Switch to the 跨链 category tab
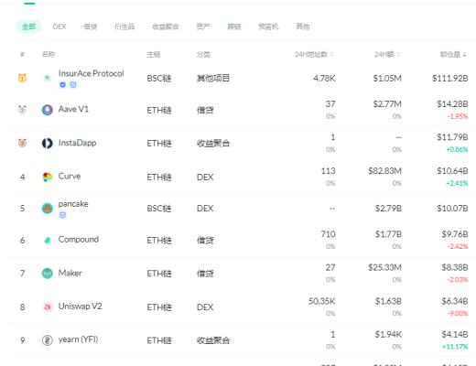Viewport: 476px width, 366px height. pyautogui.click(x=234, y=27)
